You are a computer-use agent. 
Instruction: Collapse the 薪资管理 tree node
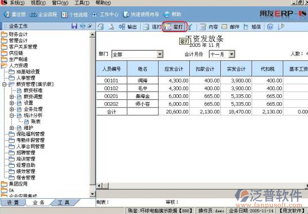click(5, 84)
